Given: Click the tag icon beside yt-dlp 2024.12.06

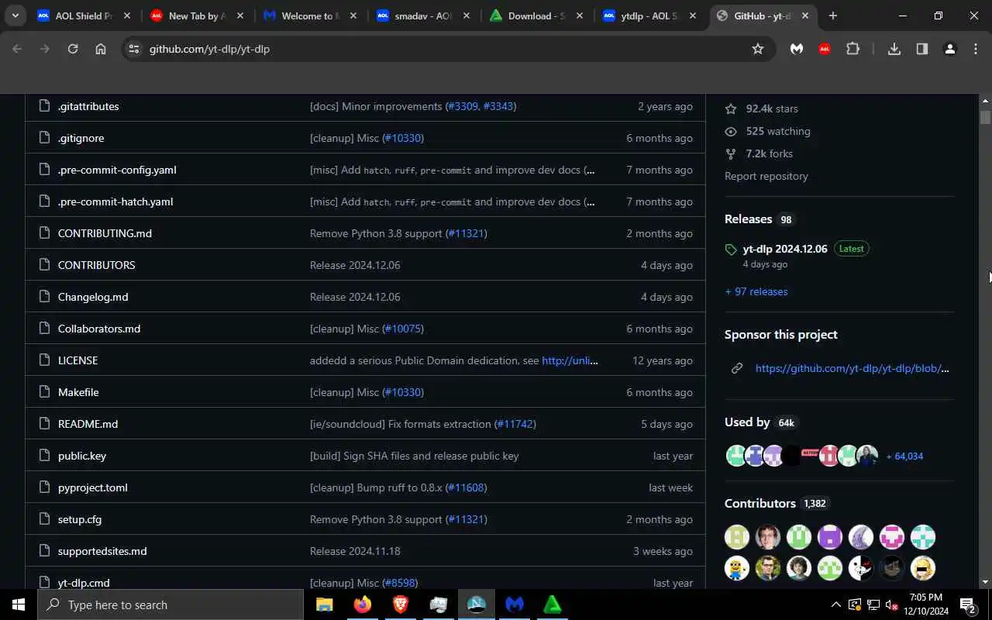Looking at the screenshot, I should tap(731, 250).
